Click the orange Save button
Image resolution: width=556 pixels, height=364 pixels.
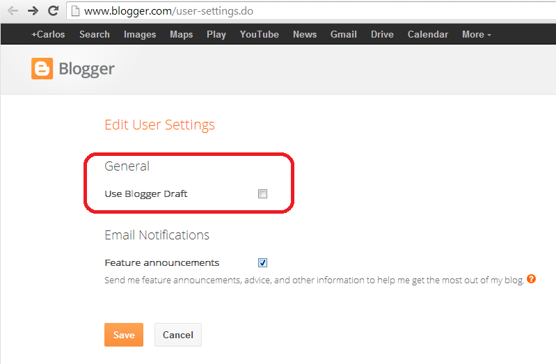(x=124, y=335)
